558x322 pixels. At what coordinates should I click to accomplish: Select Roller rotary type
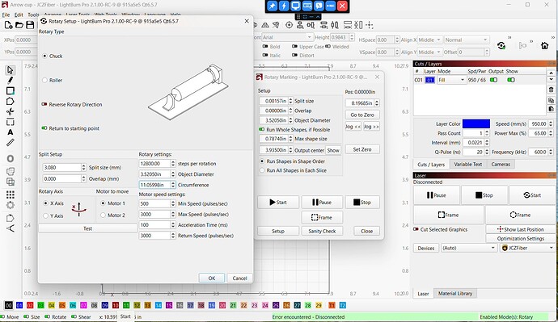tap(44, 80)
